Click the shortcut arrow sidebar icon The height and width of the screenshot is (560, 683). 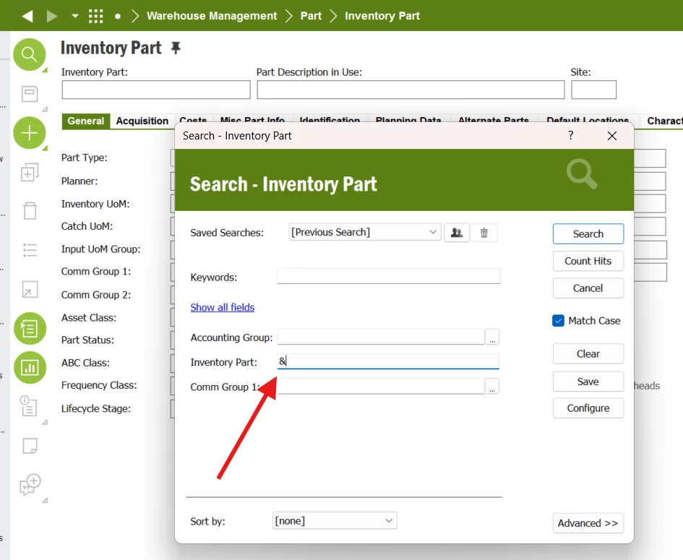[x=30, y=289]
